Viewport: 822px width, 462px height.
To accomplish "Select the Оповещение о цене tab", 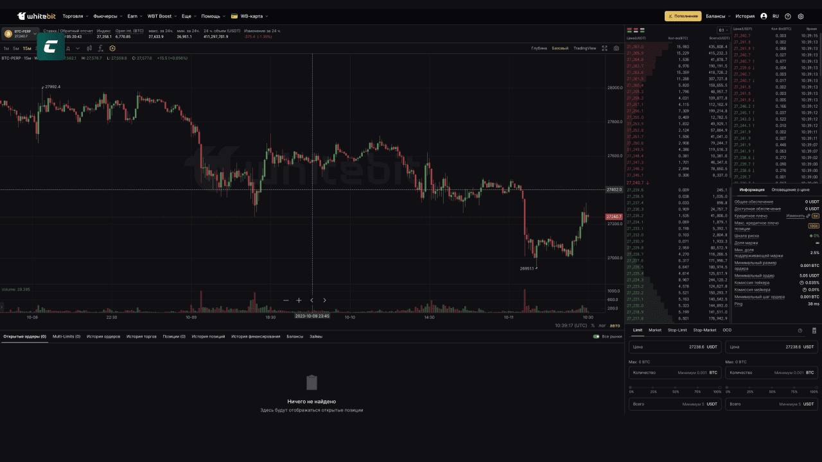I will pyautogui.click(x=791, y=190).
